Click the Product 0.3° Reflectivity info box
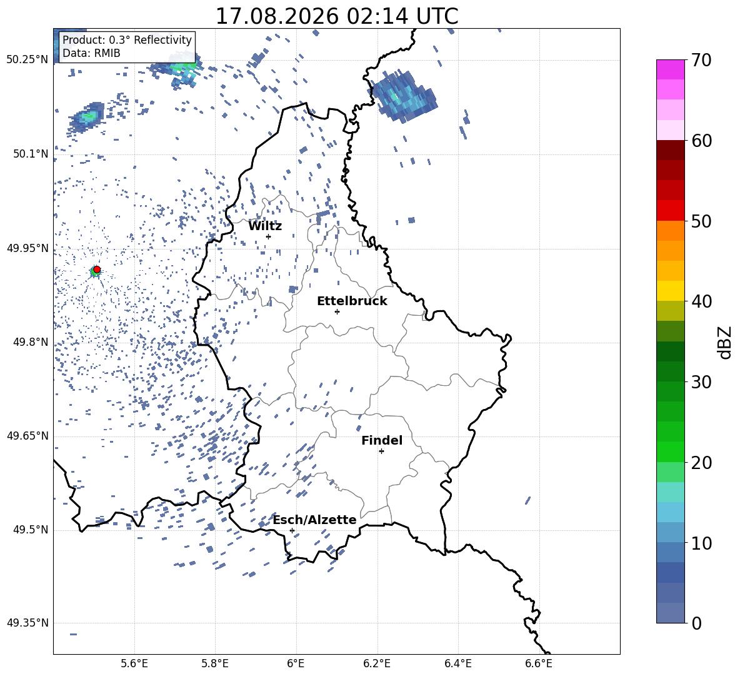Screen dimensions: 740x676 [127, 46]
